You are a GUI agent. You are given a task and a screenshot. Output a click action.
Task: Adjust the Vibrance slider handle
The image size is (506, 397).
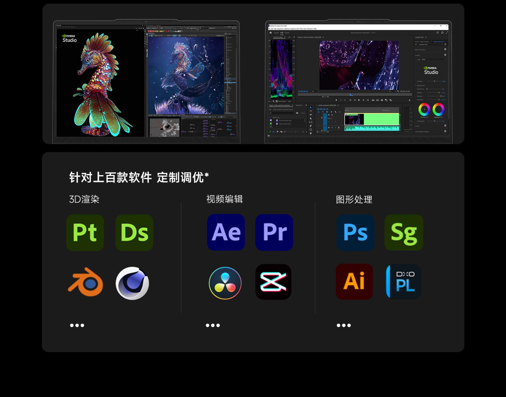tap(441, 96)
